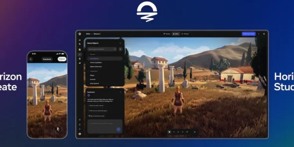Tap the running figure button on the phone screen
This screenshot has height=147, width=294.
58,129
